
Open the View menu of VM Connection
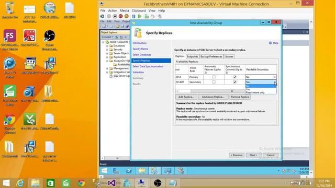(152, 10)
